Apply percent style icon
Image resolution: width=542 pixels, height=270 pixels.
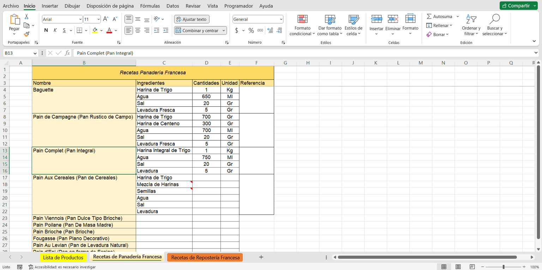point(251,31)
